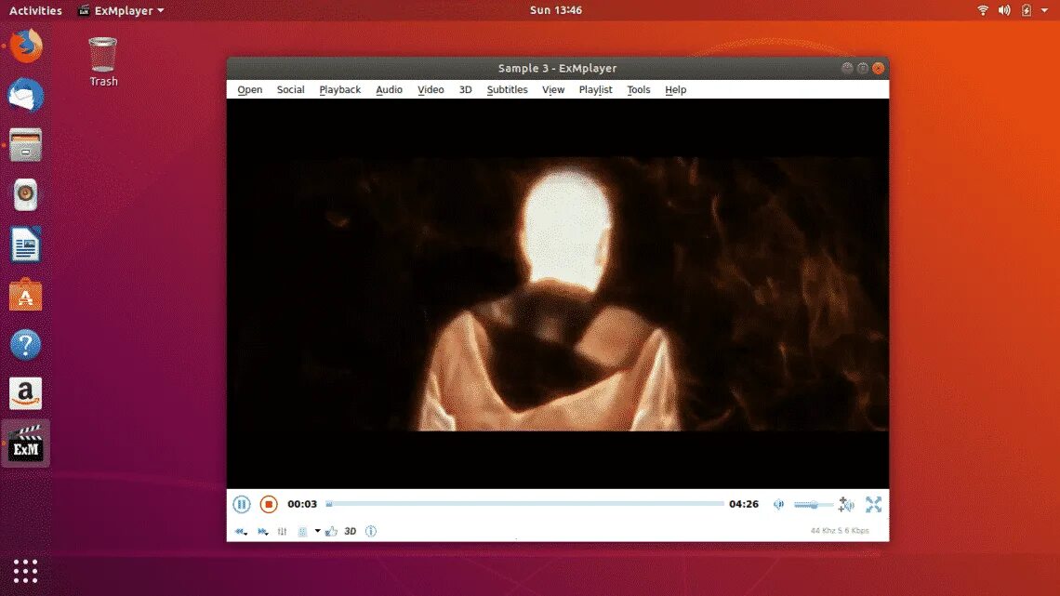The height and width of the screenshot is (596, 1060).
Task: Open the Audio menu
Action: 389,89
